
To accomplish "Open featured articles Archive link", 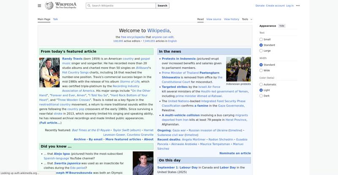I will pyautogui.click(x=80, y=139).
